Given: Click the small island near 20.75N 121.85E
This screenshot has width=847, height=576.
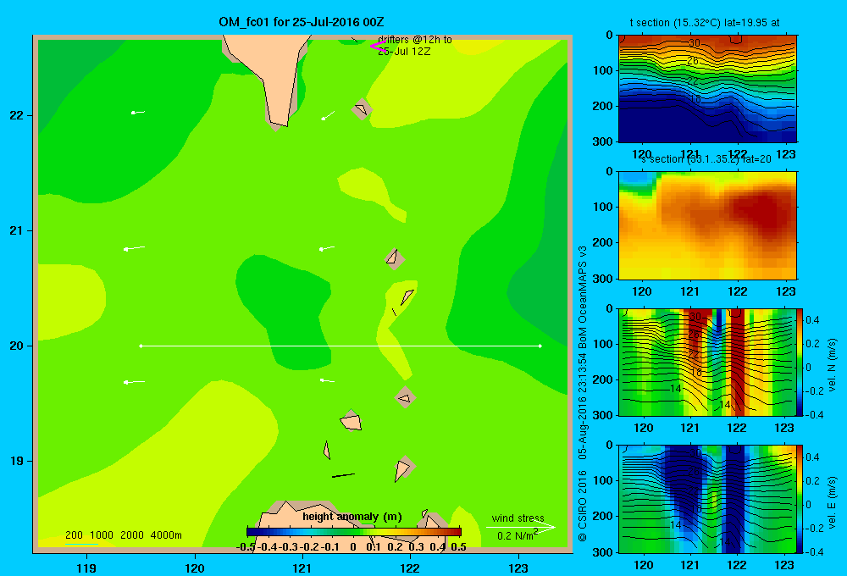Looking at the screenshot, I should coord(395,258).
